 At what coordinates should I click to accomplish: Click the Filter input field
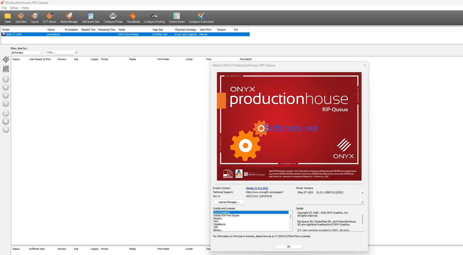tap(60, 53)
